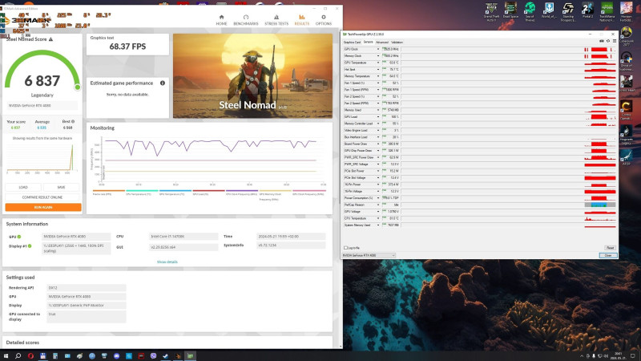Click the Steel Nomad benchmark thumbnail image
Image resolution: width=641 pixels, height=361 pixels.
coord(252,76)
